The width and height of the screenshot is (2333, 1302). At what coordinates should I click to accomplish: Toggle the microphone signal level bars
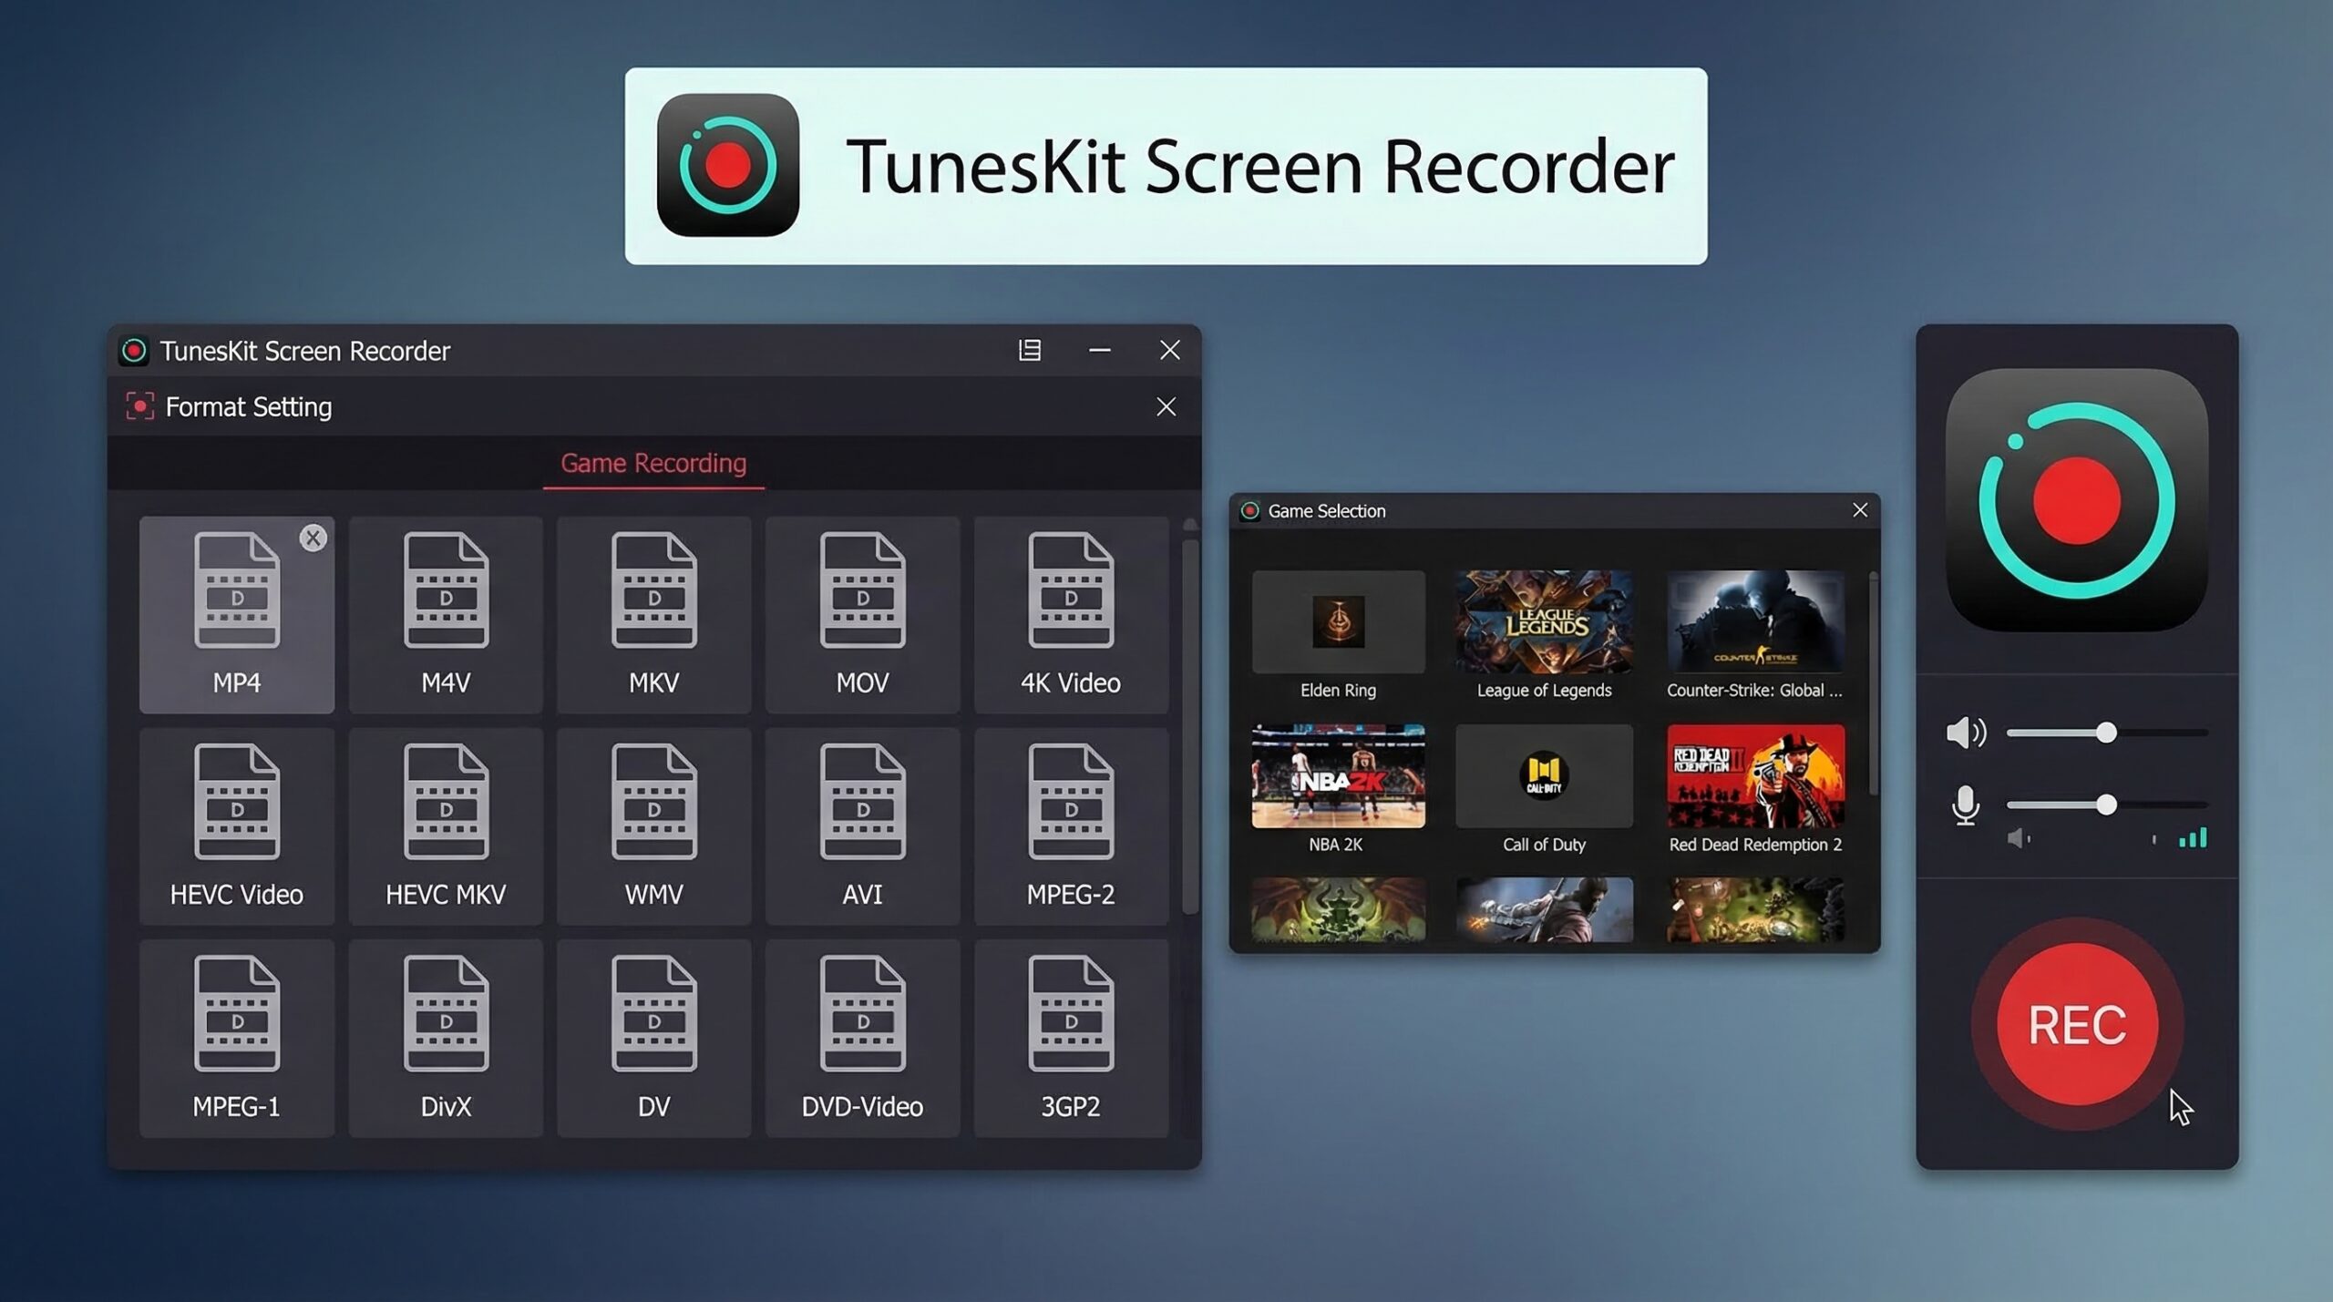pos(2196,836)
